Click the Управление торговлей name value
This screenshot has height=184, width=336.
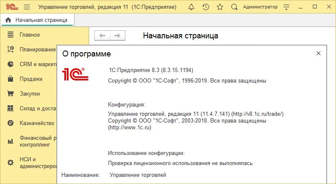(x=138, y=175)
